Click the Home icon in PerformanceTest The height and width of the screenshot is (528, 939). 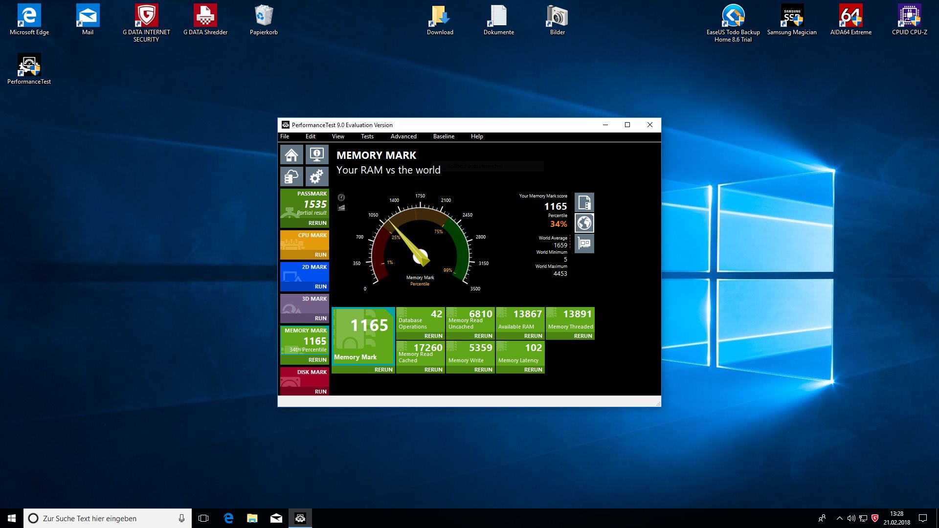(291, 155)
